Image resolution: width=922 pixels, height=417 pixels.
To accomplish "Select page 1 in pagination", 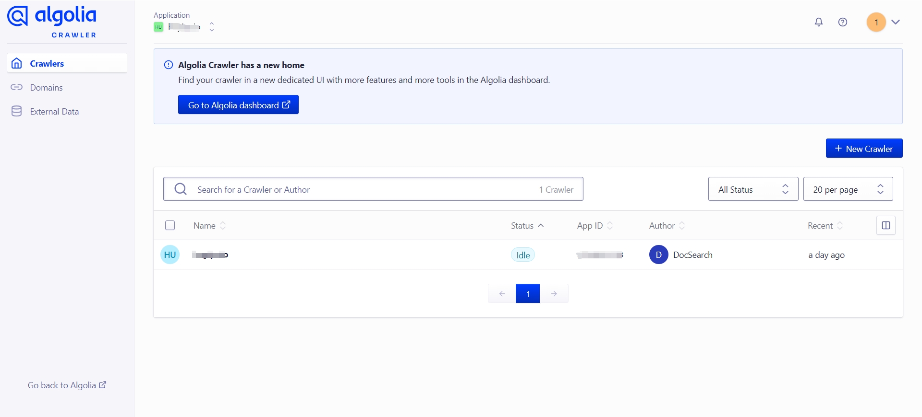I will pyautogui.click(x=528, y=293).
